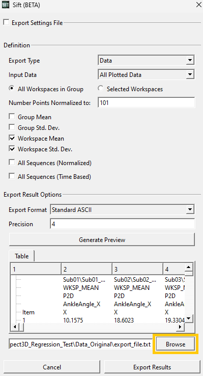
Task: Enable the Group Mean checkbox
Action: pos(12,117)
